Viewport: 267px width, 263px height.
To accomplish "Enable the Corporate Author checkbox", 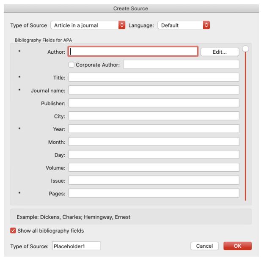I will tap(72, 65).
